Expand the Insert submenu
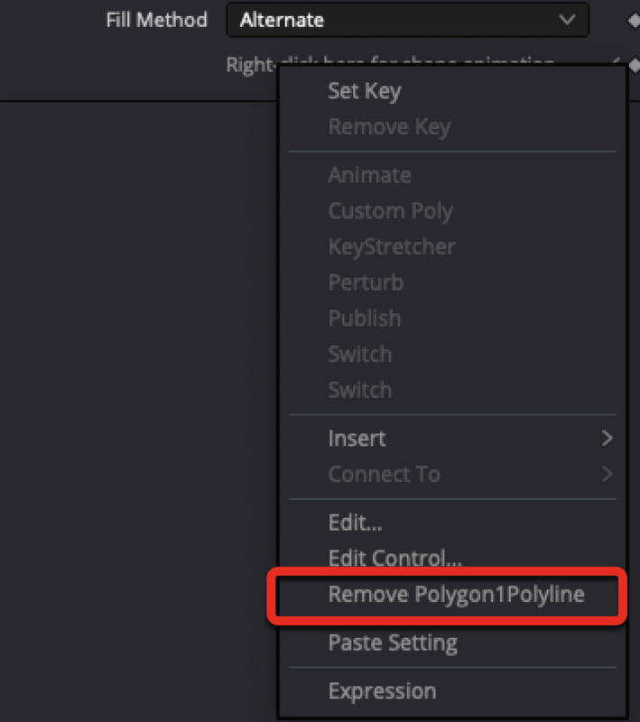 click(451, 439)
